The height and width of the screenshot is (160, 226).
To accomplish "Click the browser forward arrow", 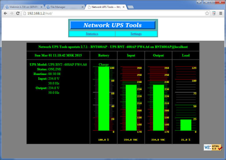I will pos(11,13).
